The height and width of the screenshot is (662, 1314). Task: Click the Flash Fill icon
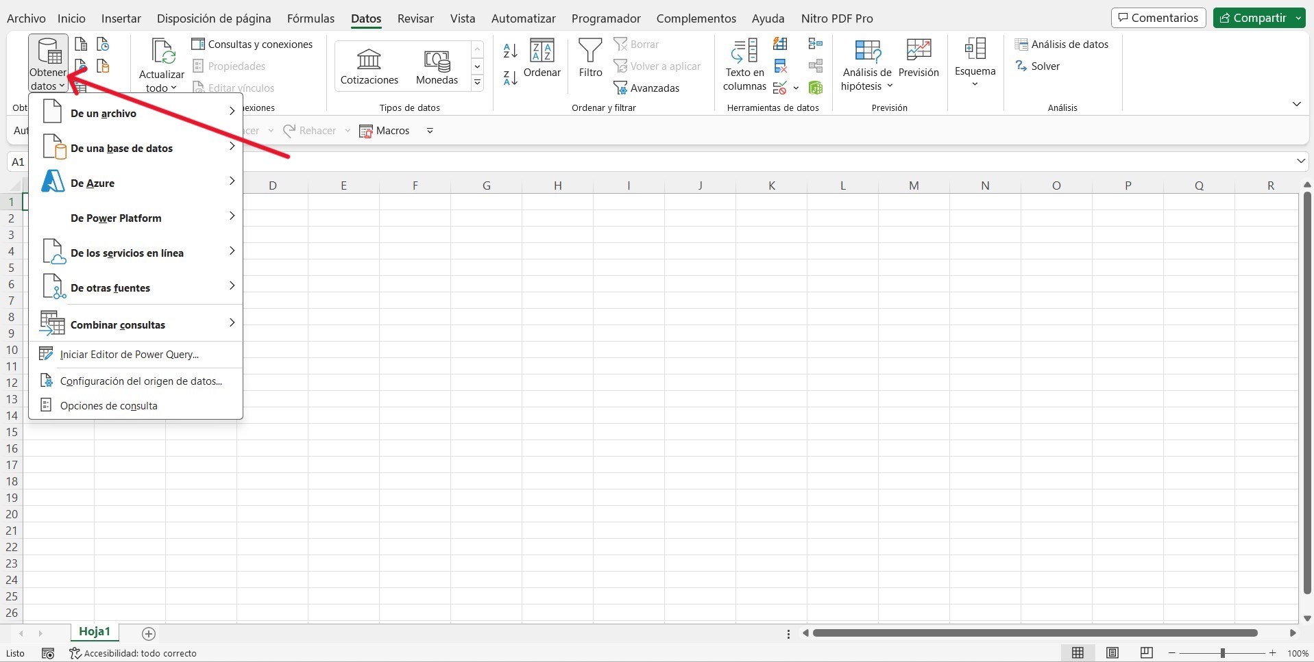[780, 44]
